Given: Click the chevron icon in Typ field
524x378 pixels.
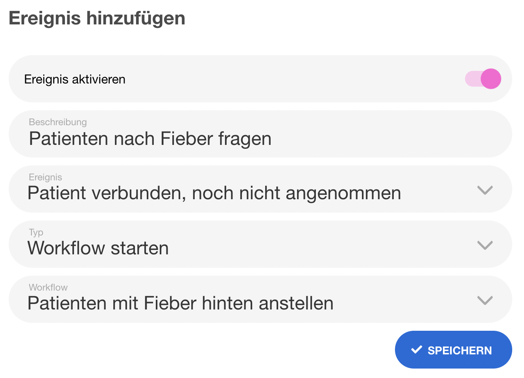Looking at the screenshot, I should pyautogui.click(x=485, y=245).
